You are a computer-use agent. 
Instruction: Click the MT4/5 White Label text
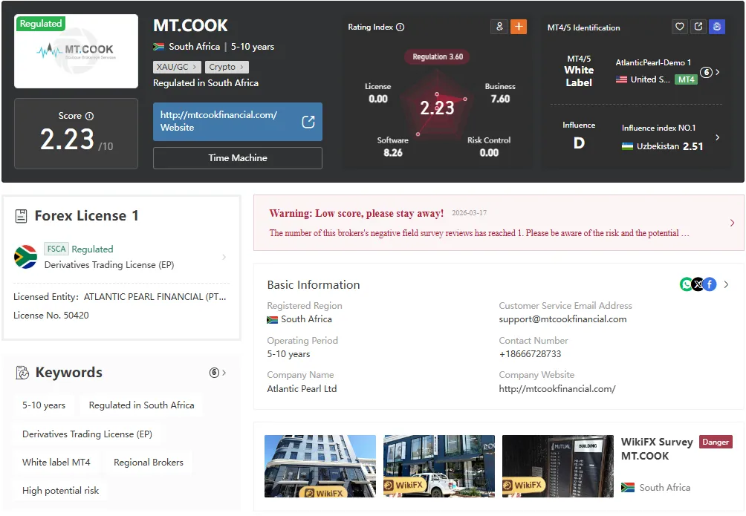[x=579, y=71]
